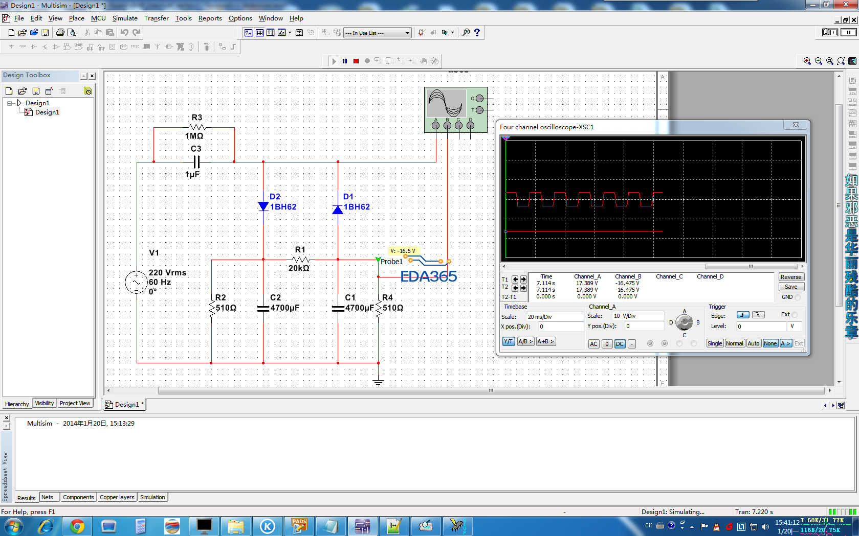This screenshot has height=536, width=859.
Task: Click the Help question mark icon
Action: (477, 33)
